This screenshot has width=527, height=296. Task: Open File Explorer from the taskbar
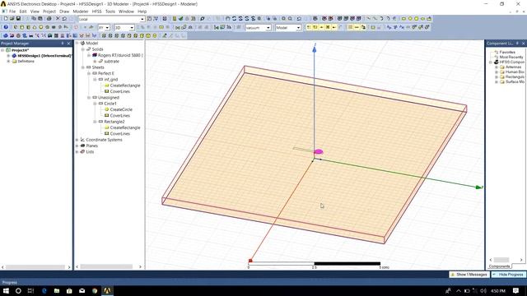click(57, 290)
